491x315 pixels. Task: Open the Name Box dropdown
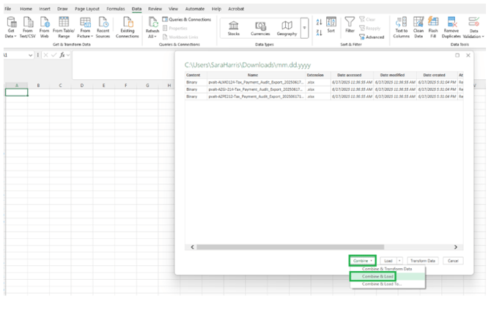coord(30,55)
